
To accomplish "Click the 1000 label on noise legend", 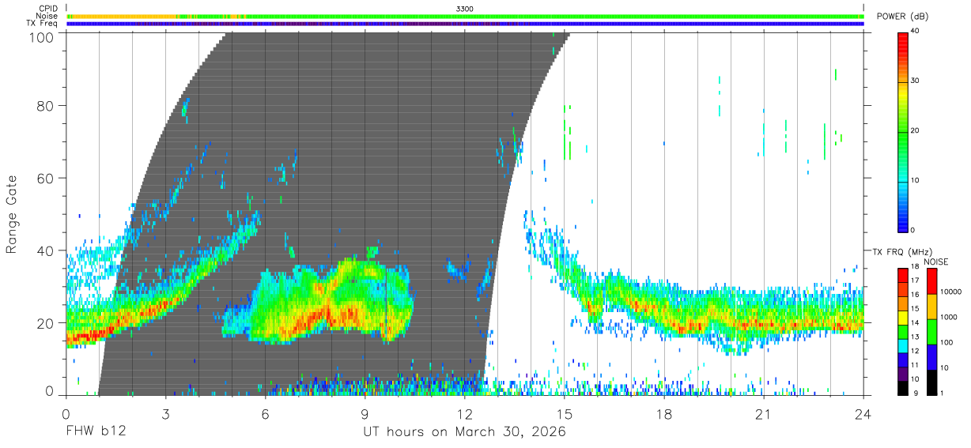I will click(x=949, y=317).
